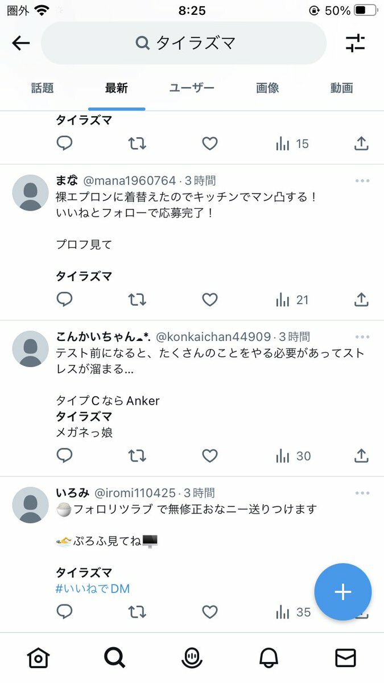
Task: Switch to the 話題 tab
Action: click(x=42, y=88)
